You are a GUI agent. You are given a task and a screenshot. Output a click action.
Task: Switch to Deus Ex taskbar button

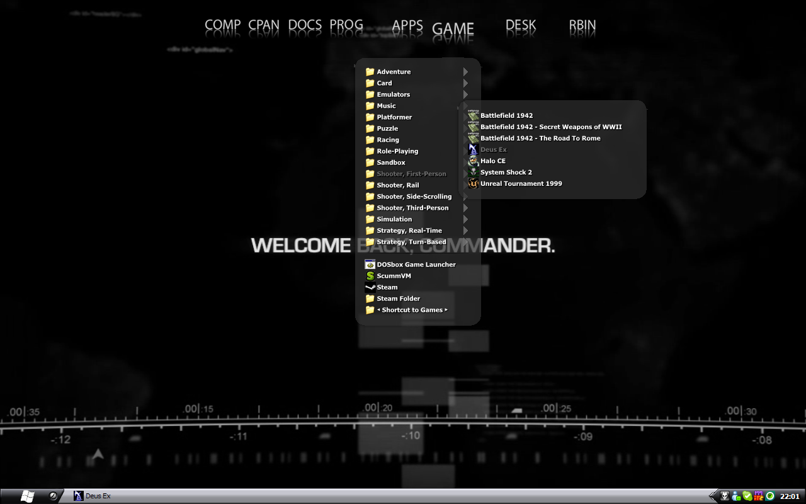pos(93,496)
